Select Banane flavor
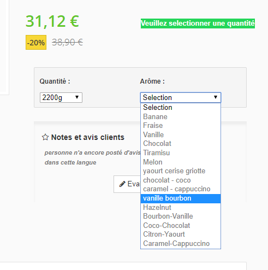 pos(181,116)
